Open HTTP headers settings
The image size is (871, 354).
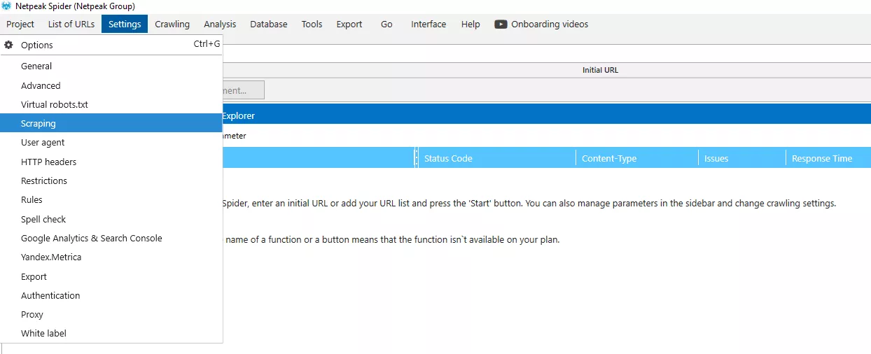111,162
